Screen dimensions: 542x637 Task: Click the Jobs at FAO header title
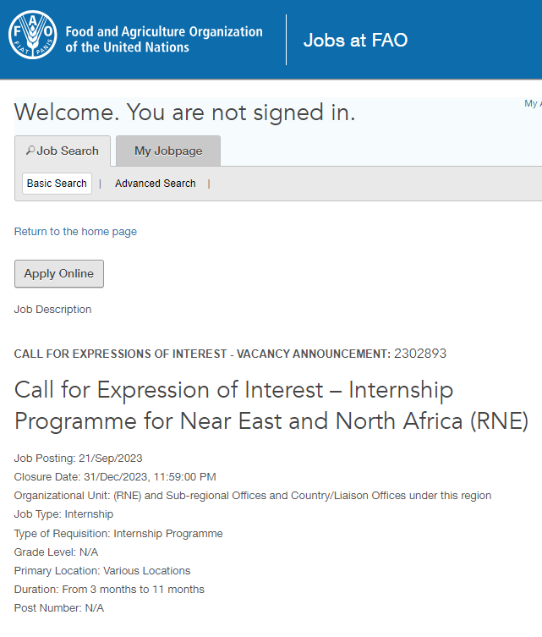tap(355, 40)
